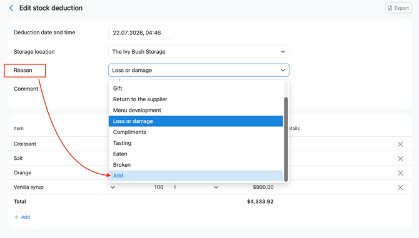The width and height of the screenshot is (419, 238).
Task: Edit the Vanilla syrup quantity 100
Action: pyautogui.click(x=158, y=187)
